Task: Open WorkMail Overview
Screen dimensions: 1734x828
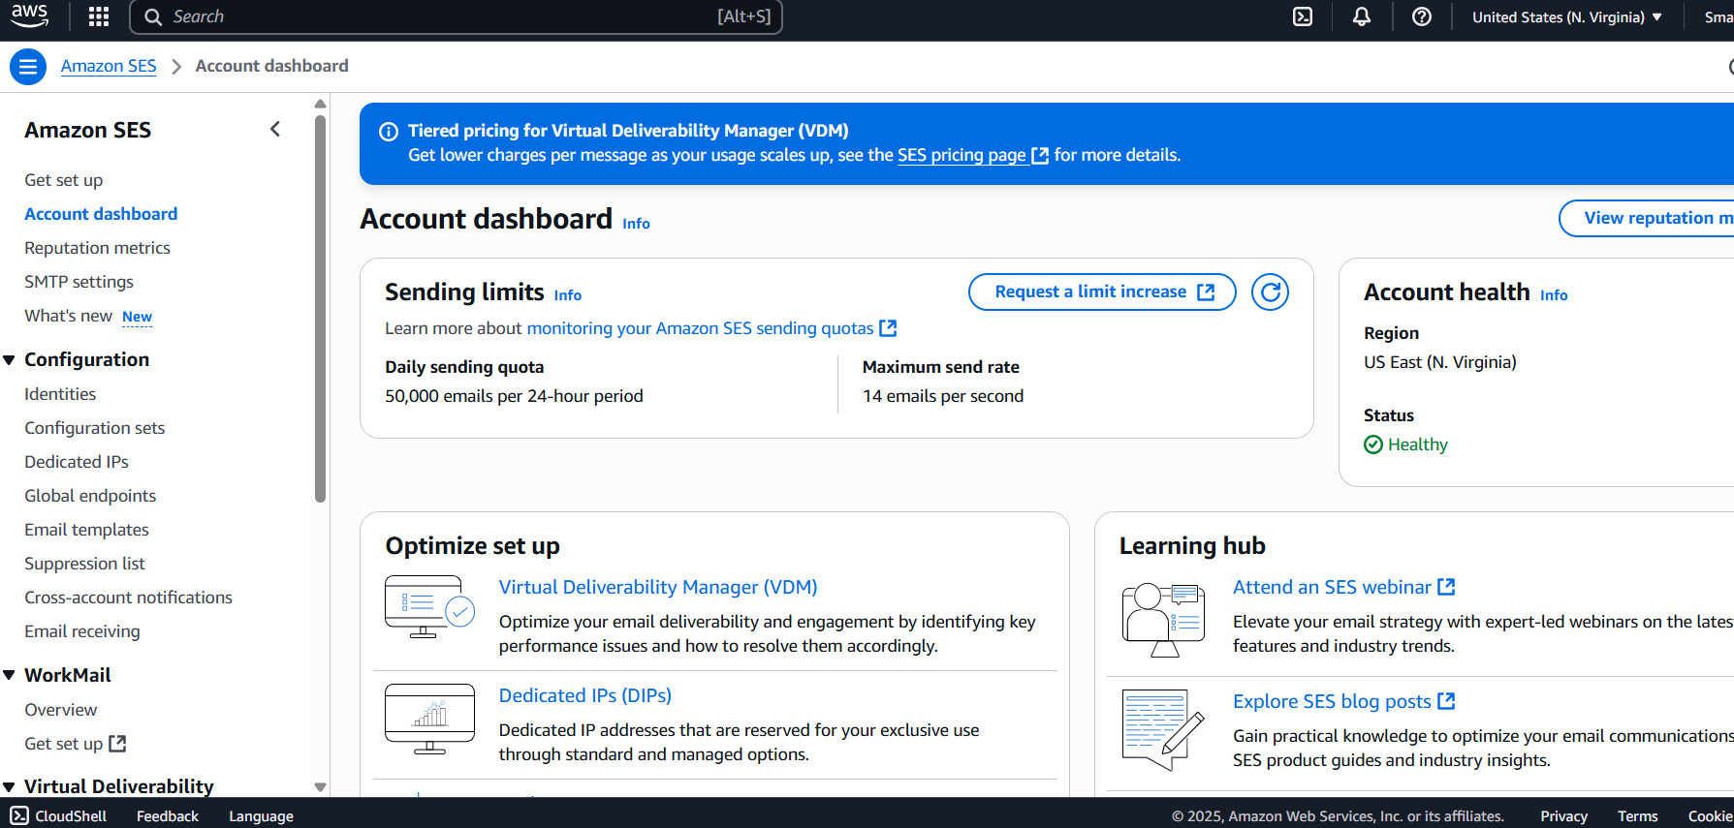Action: (60, 710)
